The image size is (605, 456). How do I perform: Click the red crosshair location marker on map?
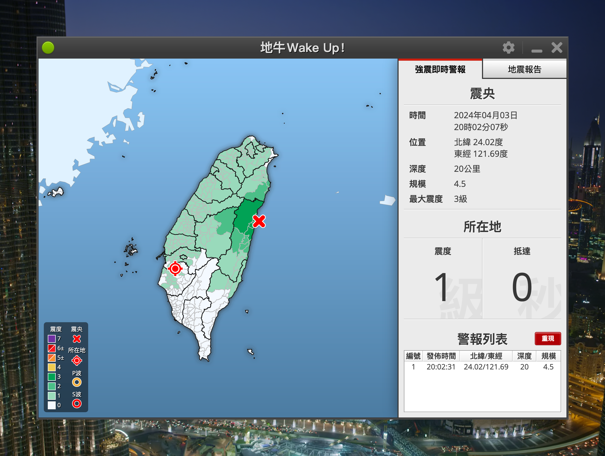[x=175, y=269]
